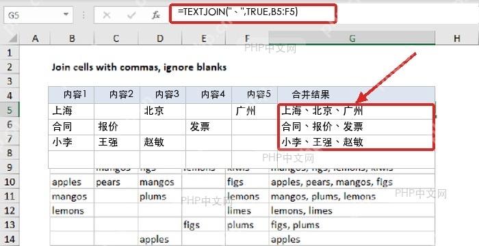The image size is (479, 246).
Task: Click header cell 内容3
Action: (163, 95)
